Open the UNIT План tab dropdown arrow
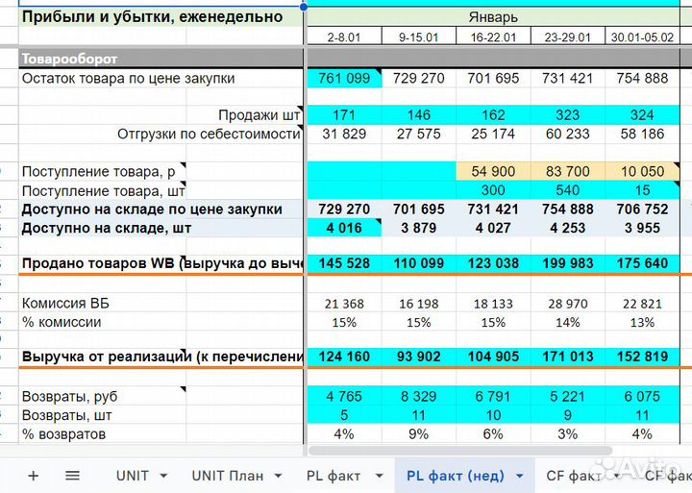The image size is (692, 493). 278,477
